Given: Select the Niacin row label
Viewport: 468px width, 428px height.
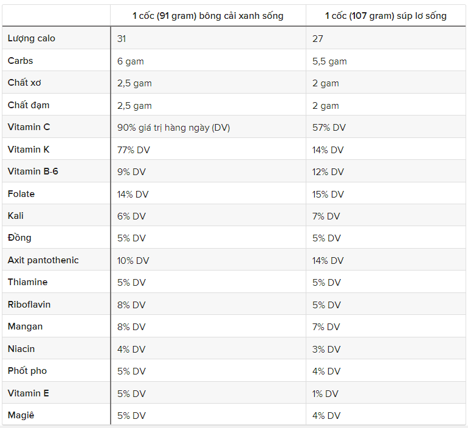Looking at the screenshot, I should coord(21,348).
